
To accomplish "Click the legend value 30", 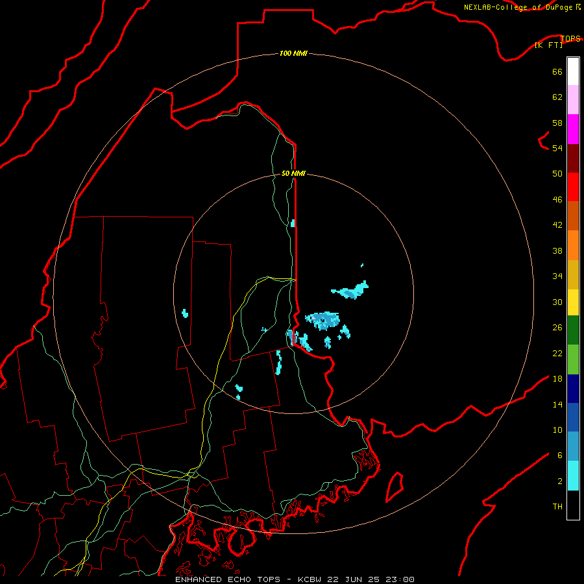I will [x=557, y=302].
